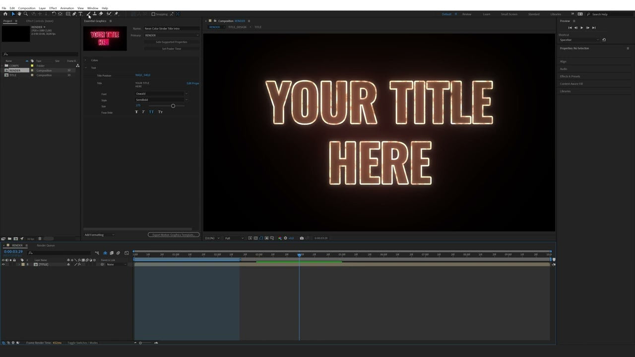
Task: Select the Selection tool
Action: 13,14
